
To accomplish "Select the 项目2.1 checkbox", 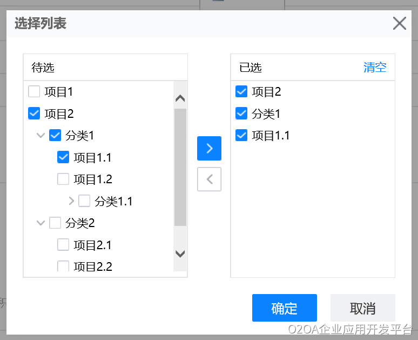I will (63, 245).
